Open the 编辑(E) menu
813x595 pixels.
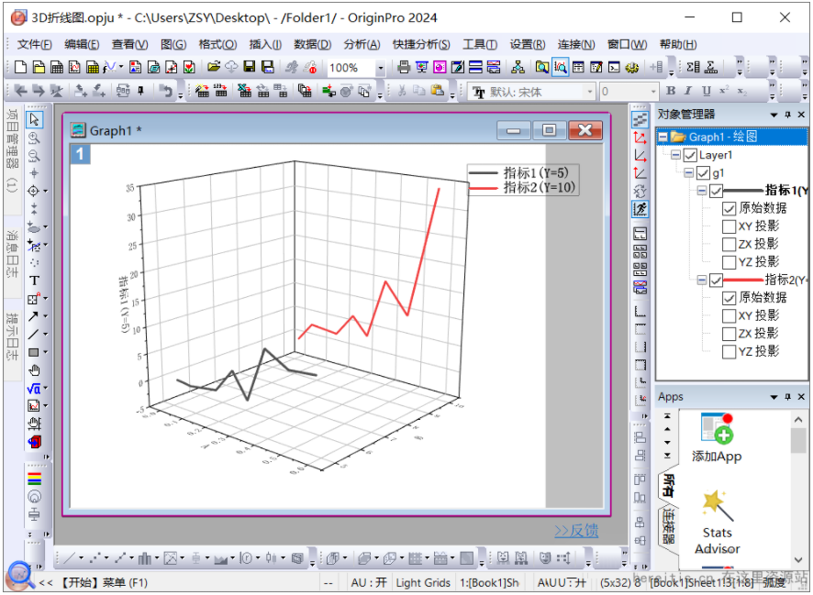(82, 45)
